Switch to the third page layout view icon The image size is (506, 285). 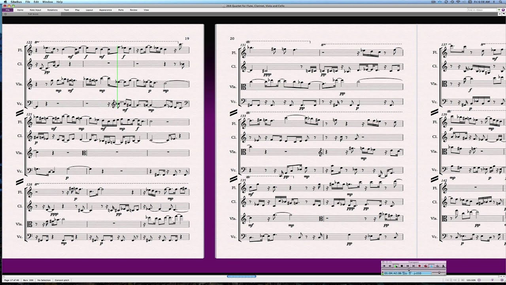tap(455, 280)
